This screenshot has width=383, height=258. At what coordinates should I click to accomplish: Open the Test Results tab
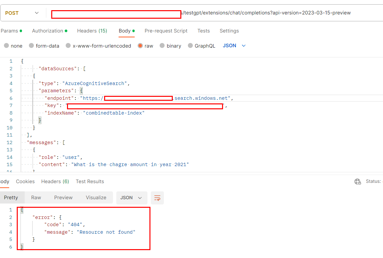tap(90, 181)
